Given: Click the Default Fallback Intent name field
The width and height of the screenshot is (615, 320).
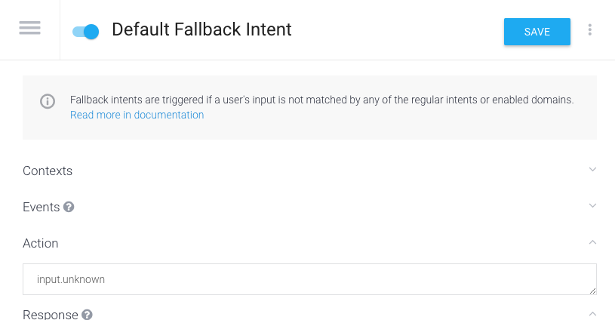Looking at the screenshot, I should pyautogui.click(x=201, y=29).
